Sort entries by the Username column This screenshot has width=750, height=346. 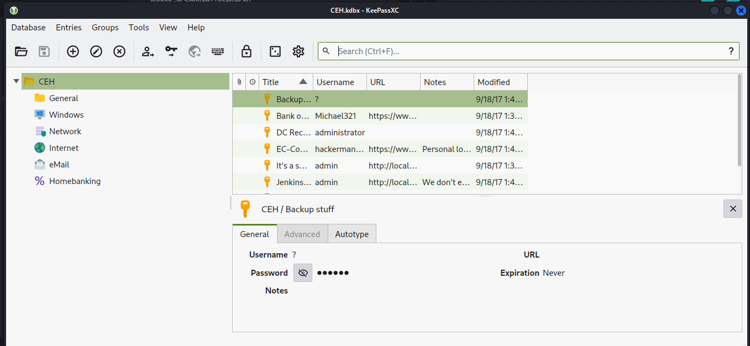340,82
